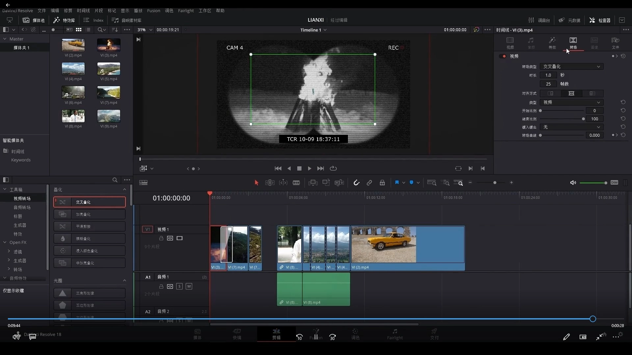Open the 调音台 mixer panel
This screenshot has width=632, height=355.
(x=539, y=20)
